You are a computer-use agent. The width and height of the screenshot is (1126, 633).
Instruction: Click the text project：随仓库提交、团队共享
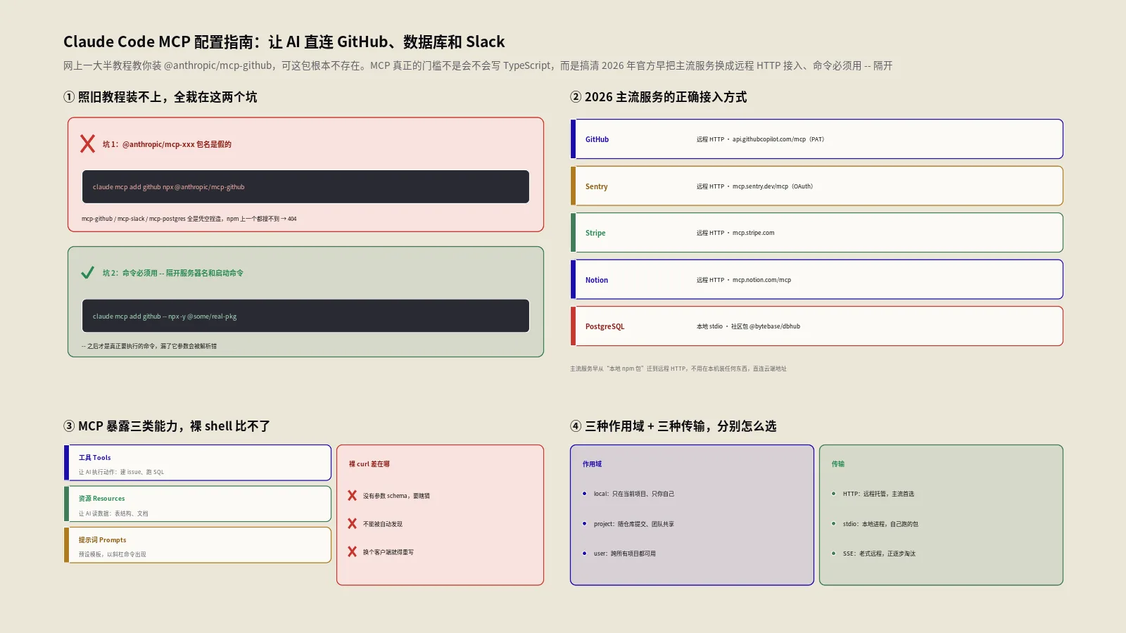point(634,524)
